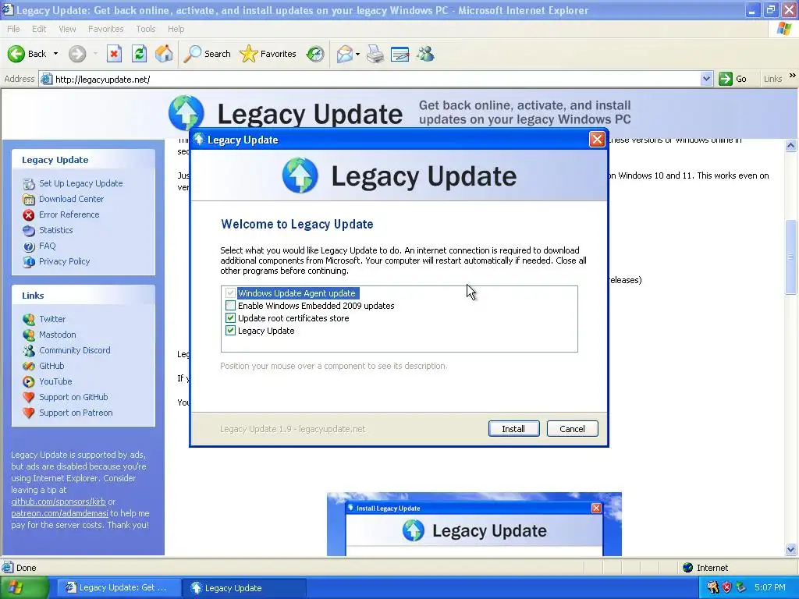Click the GitHub sidebar icon
Image resolution: width=799 pixels, height=599 pixels.
pyautogui.click(x=29, y=367)
